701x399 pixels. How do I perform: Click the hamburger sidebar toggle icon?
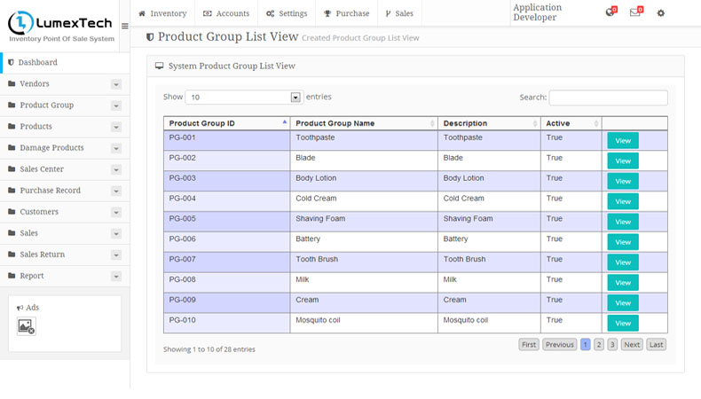coord(124,26)
